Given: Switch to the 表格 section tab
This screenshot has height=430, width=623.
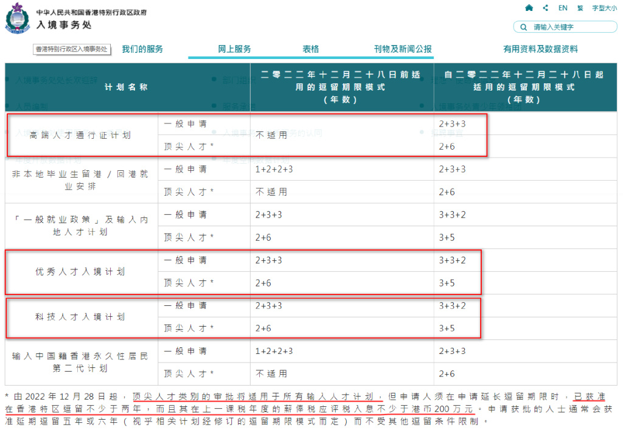Looking at the screenshot, I should pos(310,49).
